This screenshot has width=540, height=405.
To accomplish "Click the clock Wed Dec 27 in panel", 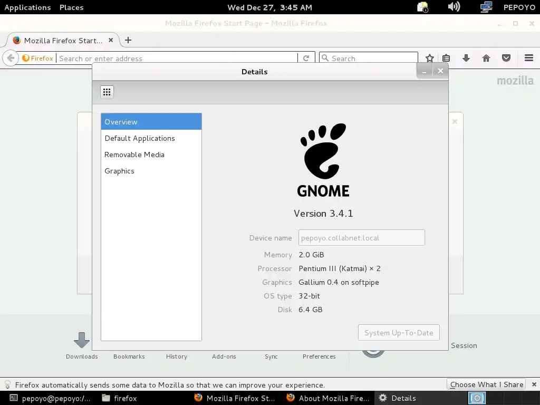I will (269, 7).
